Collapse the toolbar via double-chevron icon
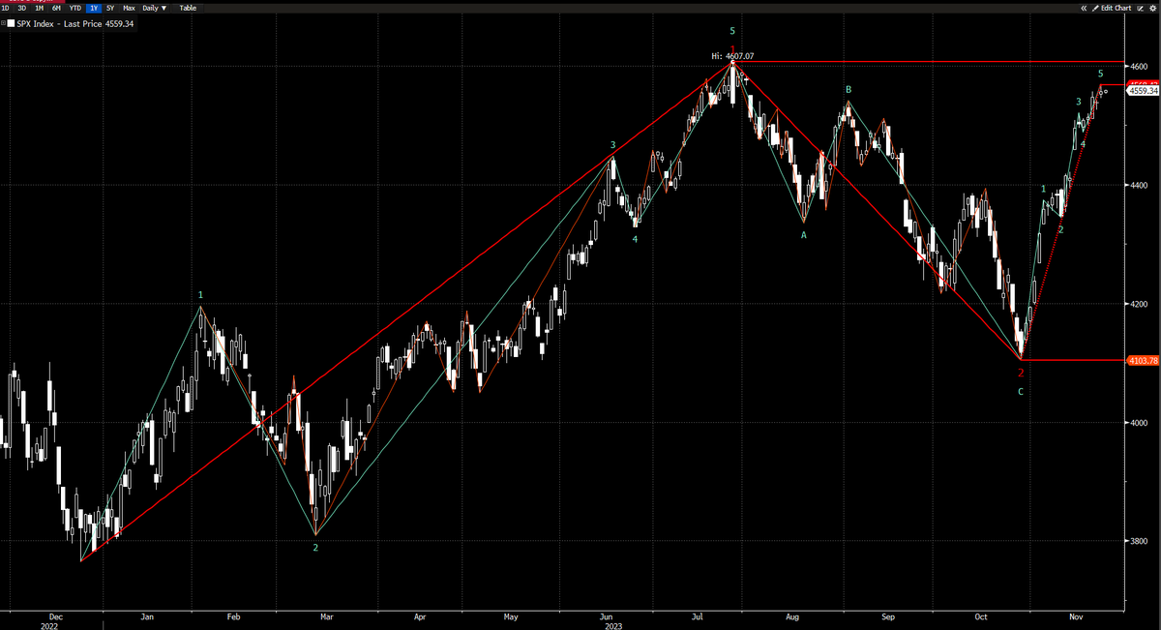 pos(1084,8)
